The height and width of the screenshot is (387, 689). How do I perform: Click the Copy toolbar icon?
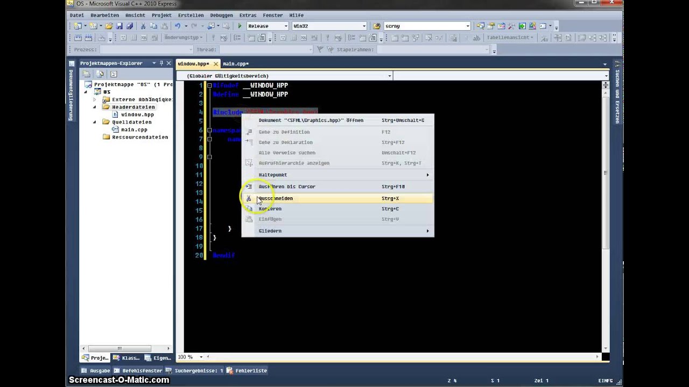[153, 26]
